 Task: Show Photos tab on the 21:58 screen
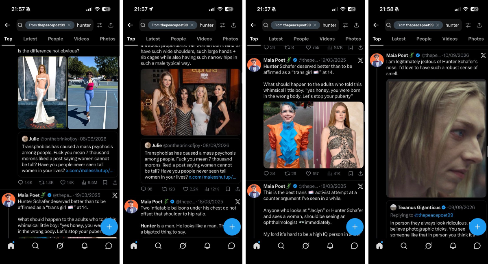click(476, 39)
